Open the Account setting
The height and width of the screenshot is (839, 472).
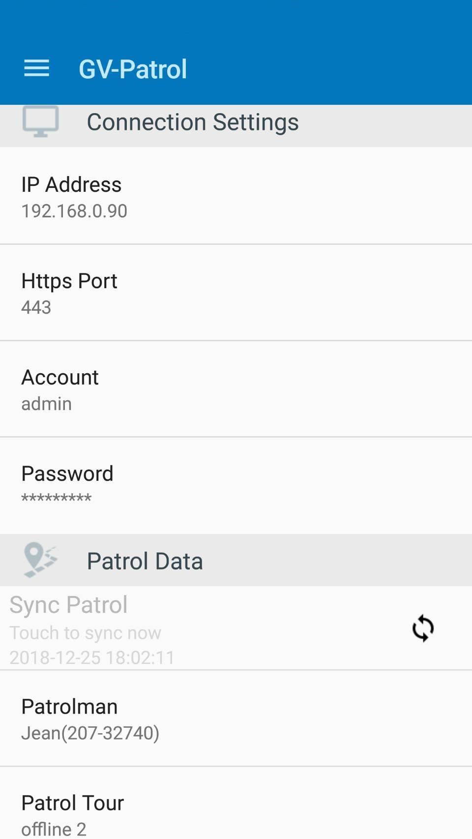[60, 378]
